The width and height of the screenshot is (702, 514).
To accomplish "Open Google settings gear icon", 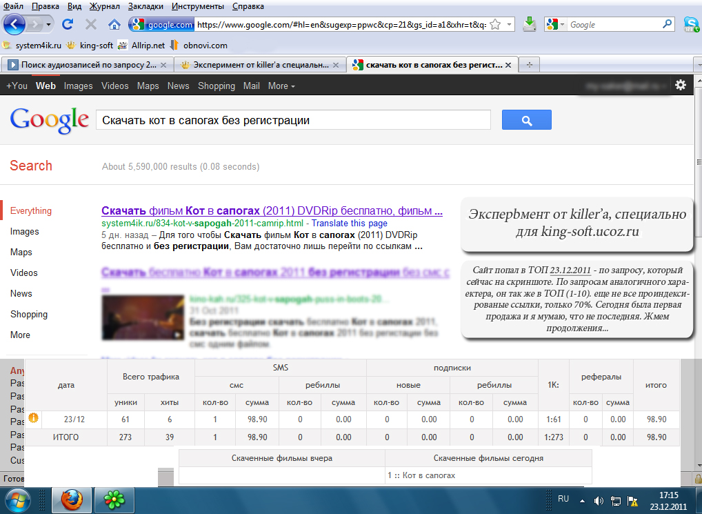I will point(681,85).
